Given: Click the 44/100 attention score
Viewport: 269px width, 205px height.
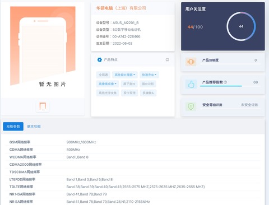Looking at the screenshot, I should (x=195, y=27).
